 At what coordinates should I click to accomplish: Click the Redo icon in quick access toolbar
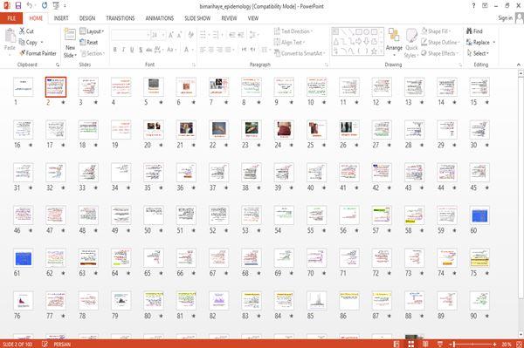[x=45, y=6]
